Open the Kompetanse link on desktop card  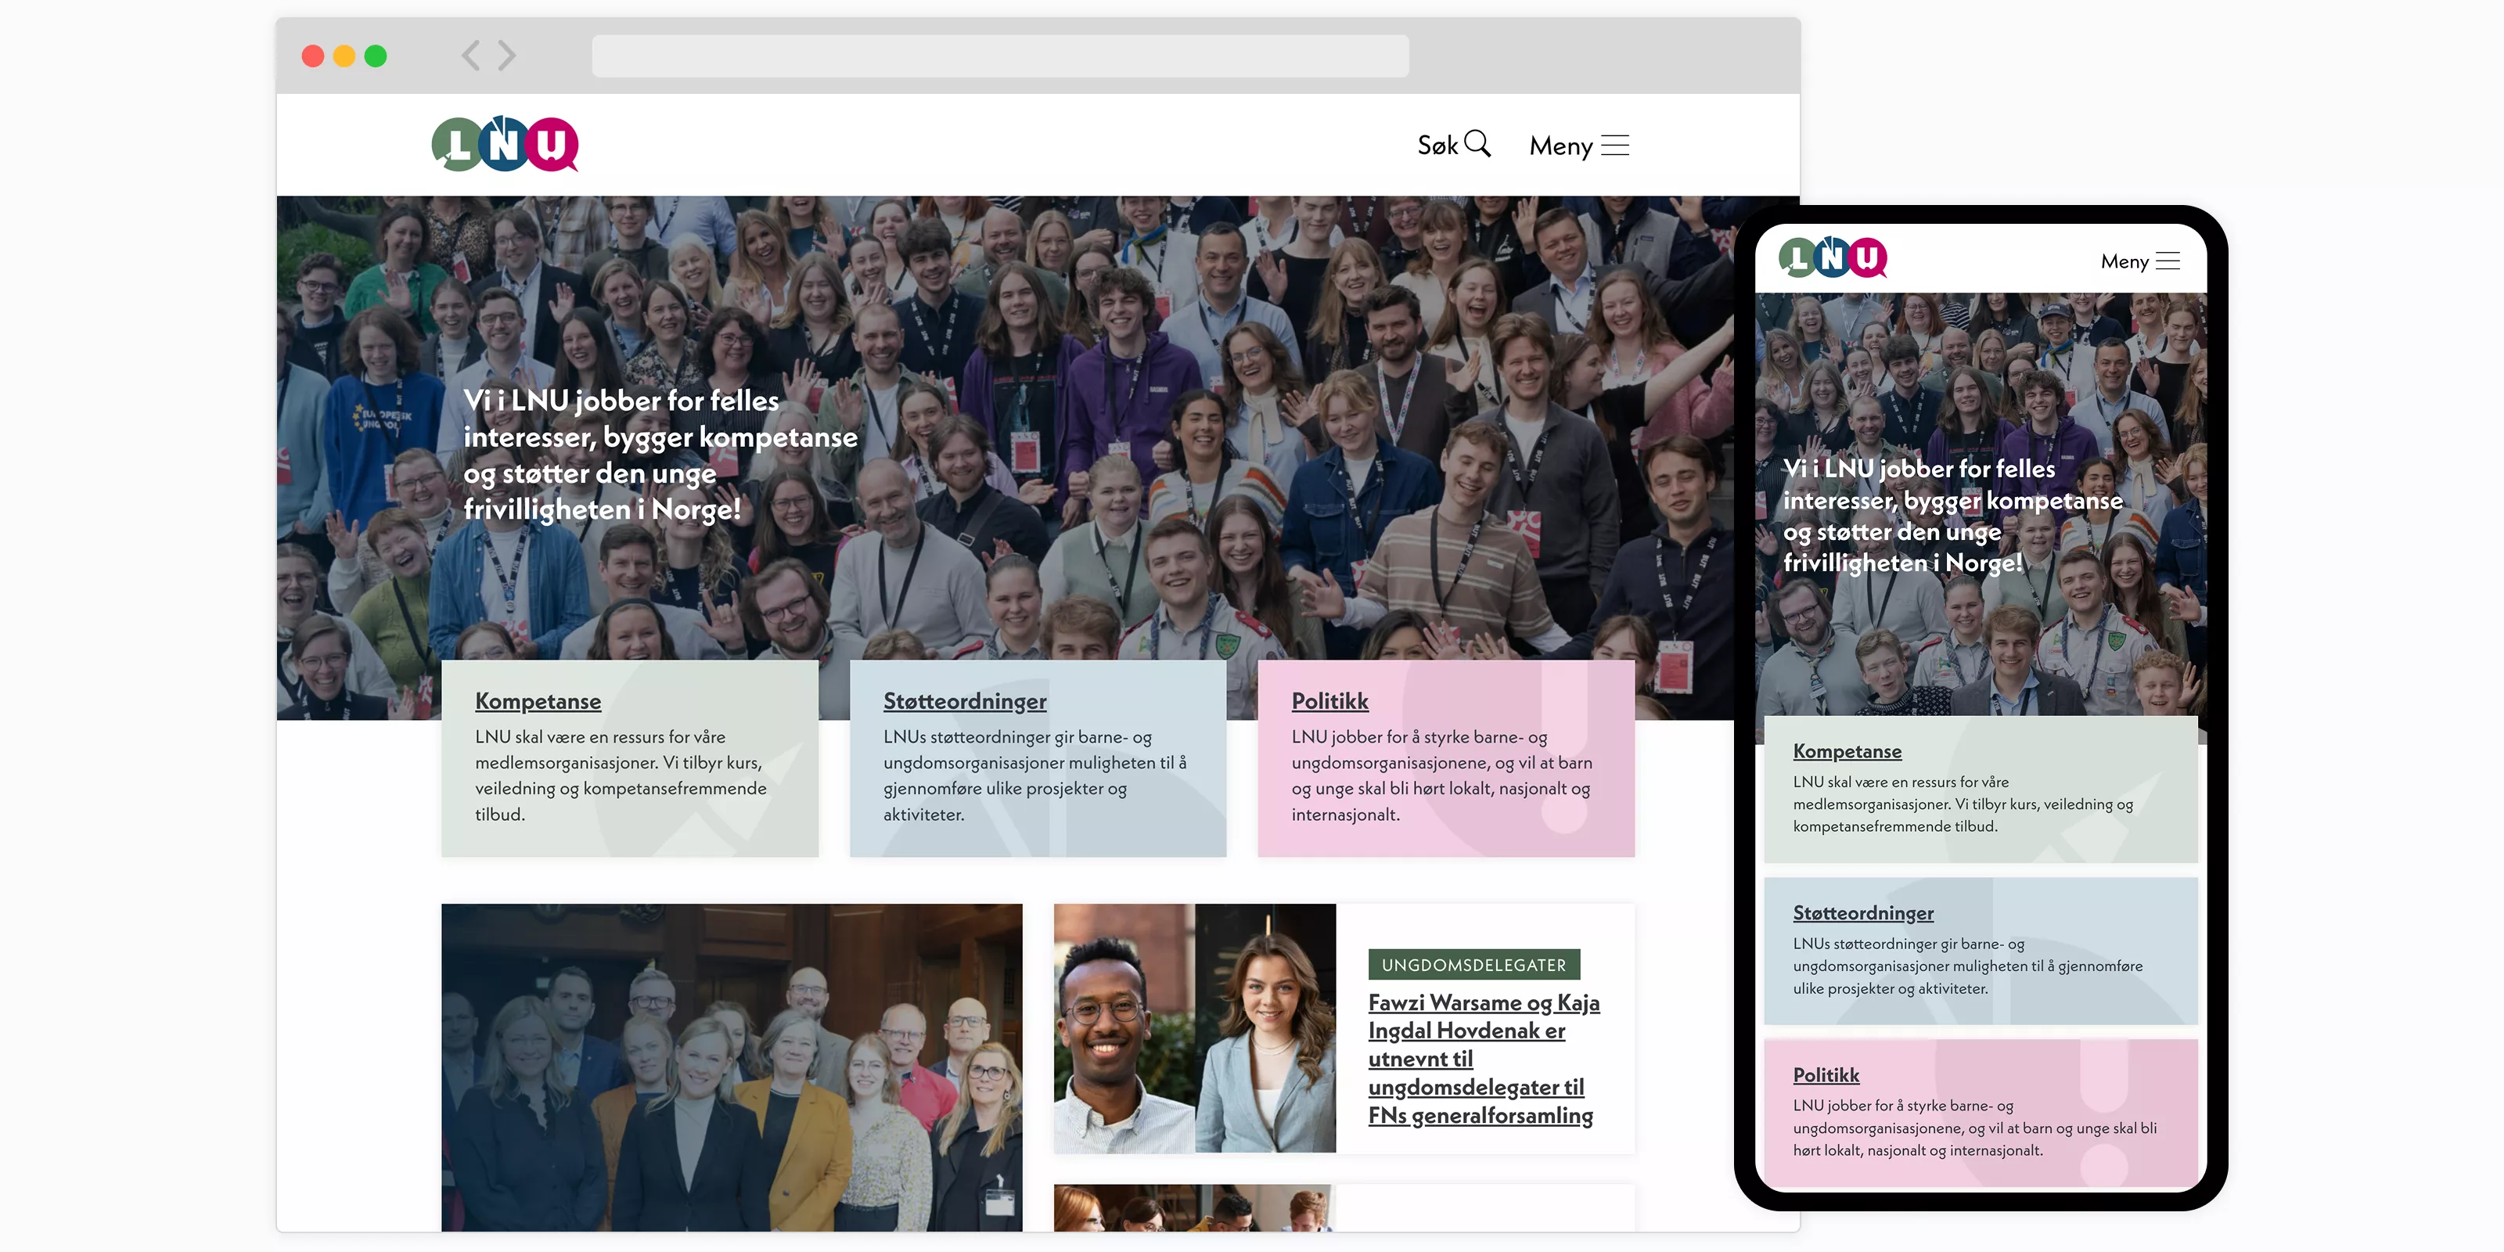point(538,701)
